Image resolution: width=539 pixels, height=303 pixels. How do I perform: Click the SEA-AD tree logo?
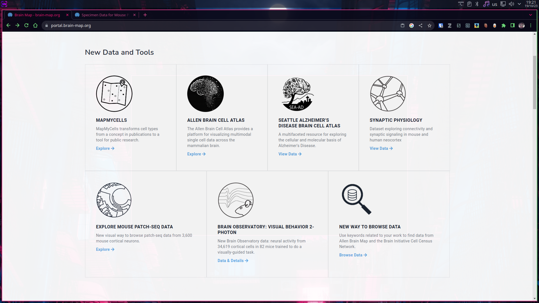pos(297,94)
